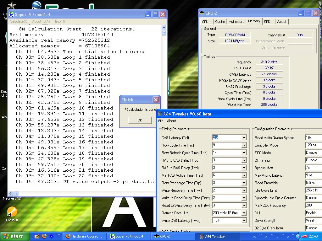Viewport: 322px width, 241px height.
Task: Click the 310.2 MHz Frequency value in CPU-Z
Action: click(x=269, y=62)
